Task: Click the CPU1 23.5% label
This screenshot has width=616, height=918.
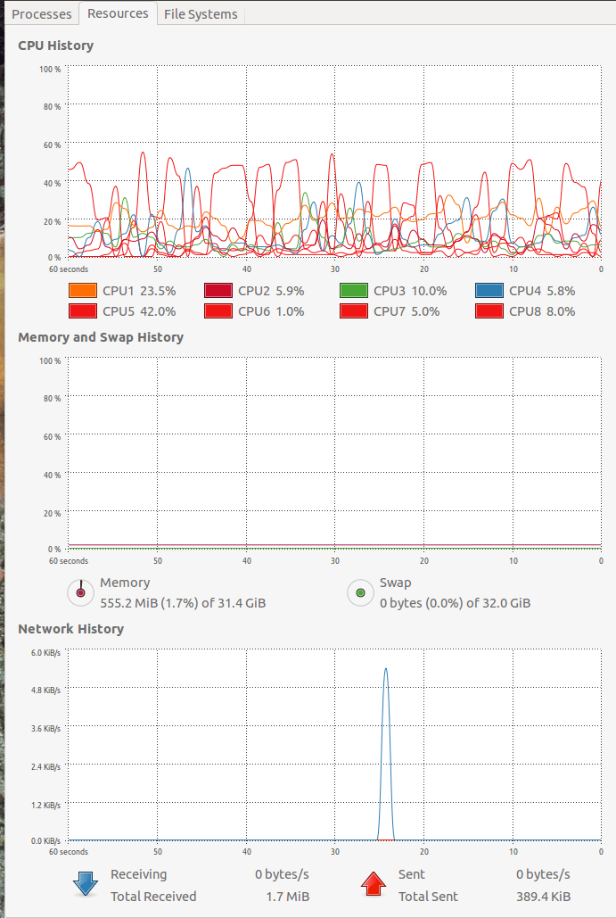Action: coord(139,291)
